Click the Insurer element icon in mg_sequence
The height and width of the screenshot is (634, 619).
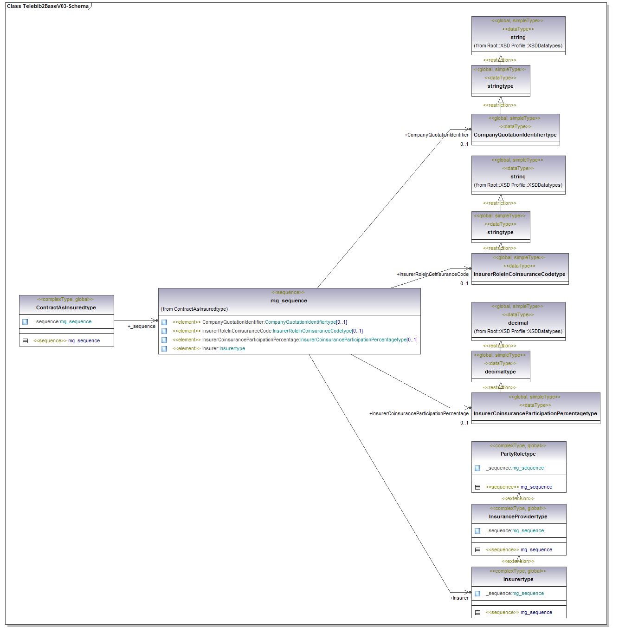tap(164, 349)
